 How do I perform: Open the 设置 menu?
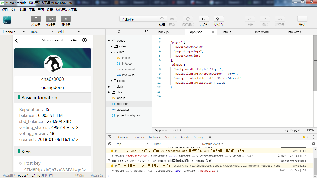tap(50, 10)
